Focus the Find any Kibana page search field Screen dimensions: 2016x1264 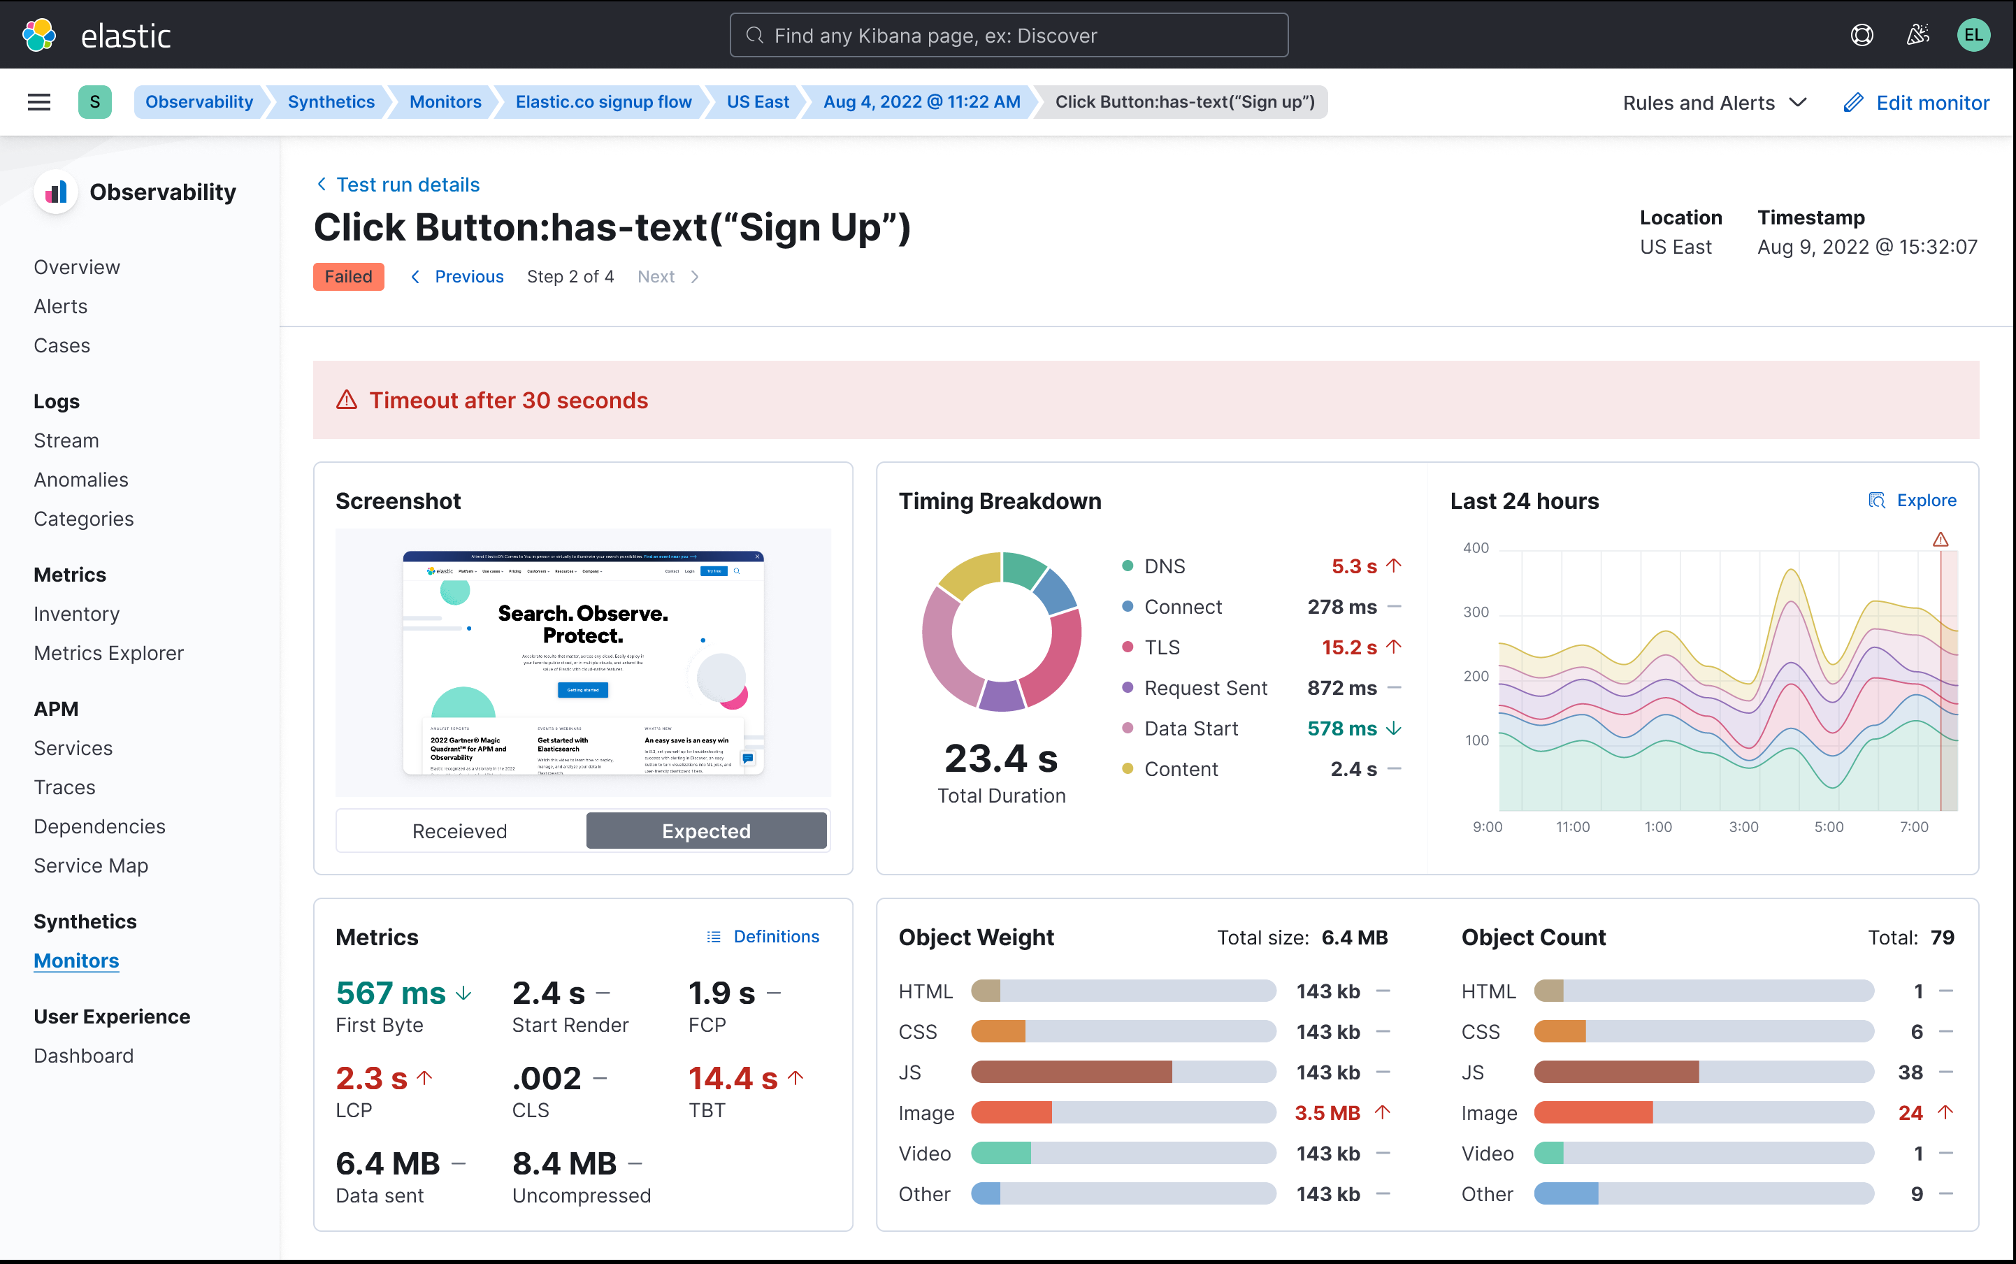coord(1009,35)
